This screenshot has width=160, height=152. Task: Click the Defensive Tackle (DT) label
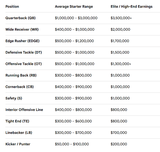coord(23,52)
